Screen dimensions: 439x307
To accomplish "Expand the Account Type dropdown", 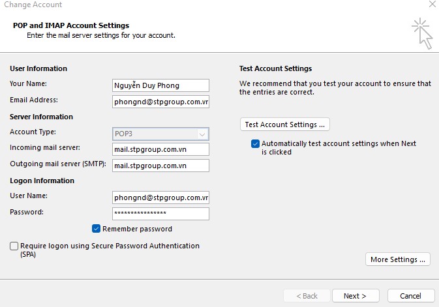I will click(x=202, y=134).
